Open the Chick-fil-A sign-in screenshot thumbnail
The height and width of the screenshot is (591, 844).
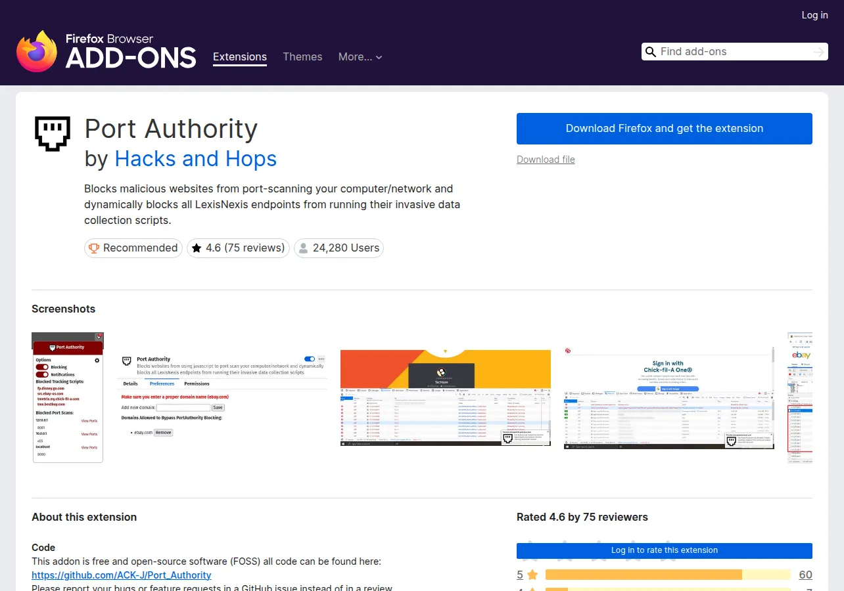(669, 397)
